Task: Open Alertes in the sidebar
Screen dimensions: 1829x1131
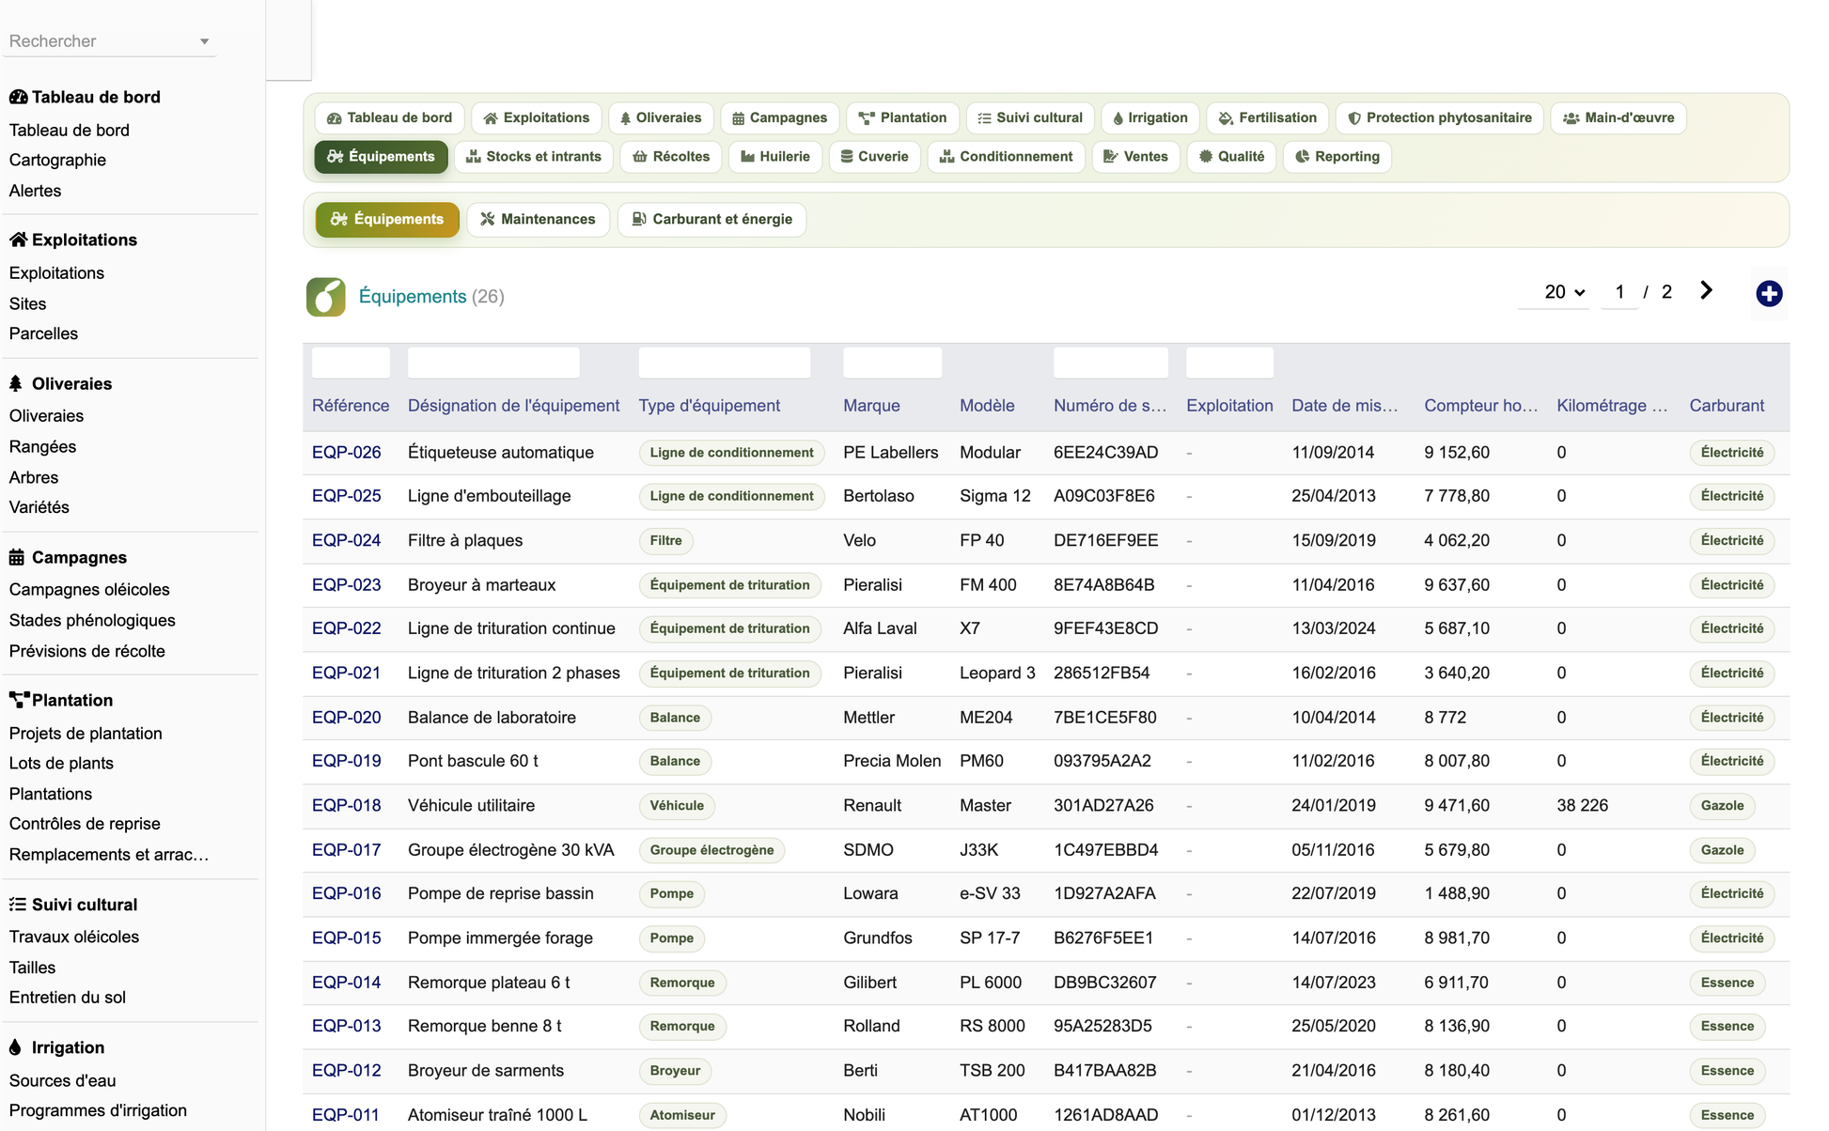Action: (x=35, y=191)
